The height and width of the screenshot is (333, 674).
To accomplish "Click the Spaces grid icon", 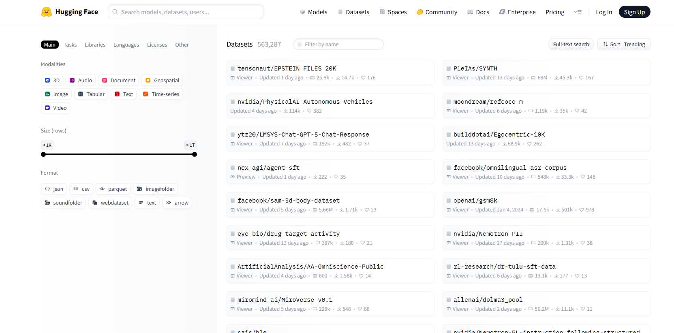I will [382, 12].
